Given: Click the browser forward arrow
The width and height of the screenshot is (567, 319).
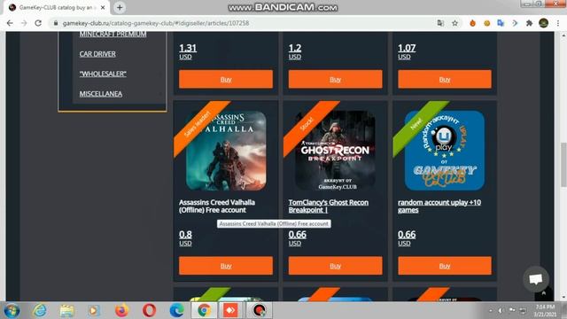Looking at the screenshot, I should pos(24,23).
